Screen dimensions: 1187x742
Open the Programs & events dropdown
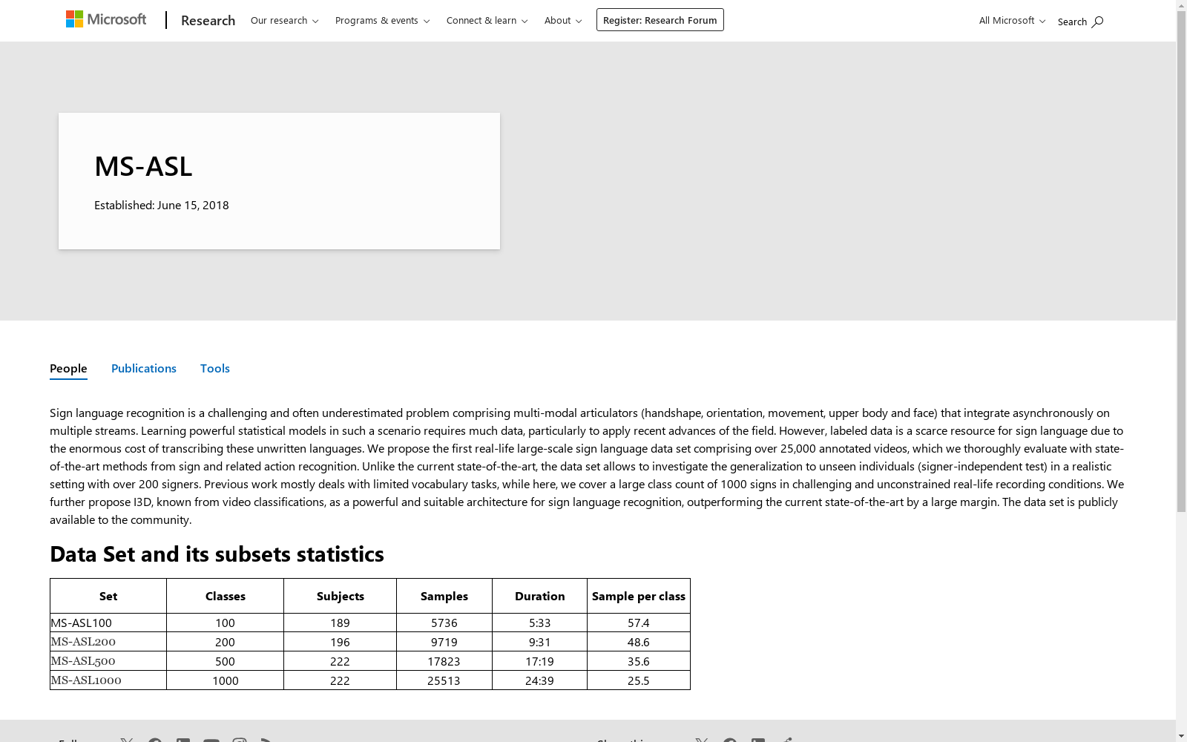coord(383,20)
